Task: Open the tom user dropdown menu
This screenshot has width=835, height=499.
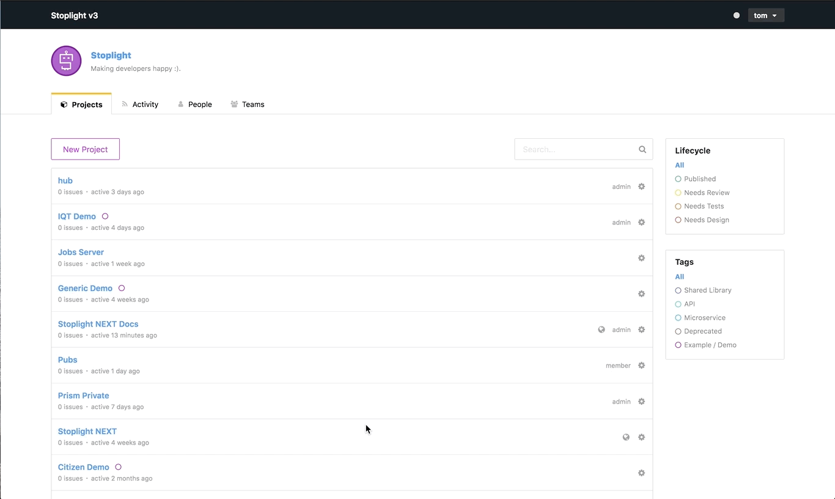Action: 766,15
